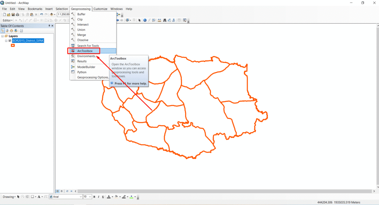Viewport: 379px width, 205px height.
Task: Choose Buffer from Geoprocessing menu
Action: click(x=93, y=14)
